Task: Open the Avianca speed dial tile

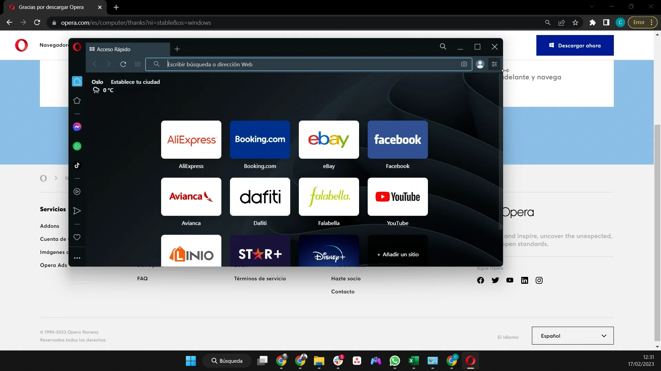Action: coord(191,196)
